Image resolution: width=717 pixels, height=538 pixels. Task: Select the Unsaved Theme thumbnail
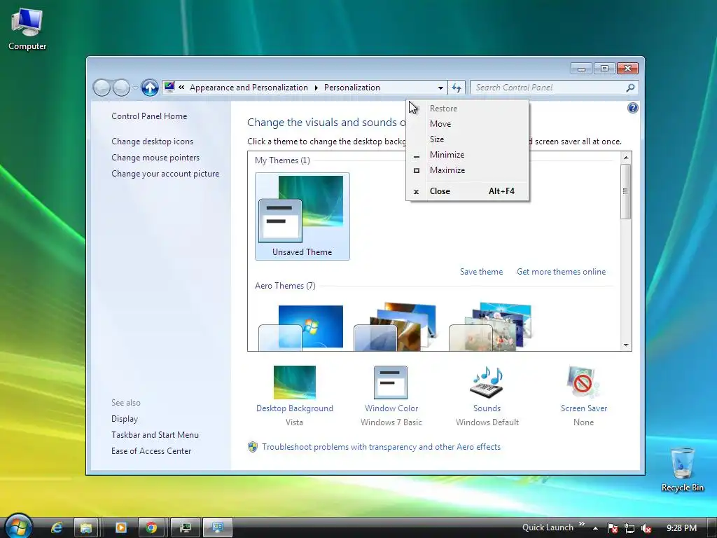302,216
